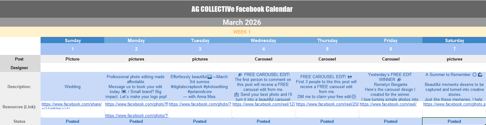Select the date cell numbered 3
This screenshot has width=486, height=125.
click(200, 49)
